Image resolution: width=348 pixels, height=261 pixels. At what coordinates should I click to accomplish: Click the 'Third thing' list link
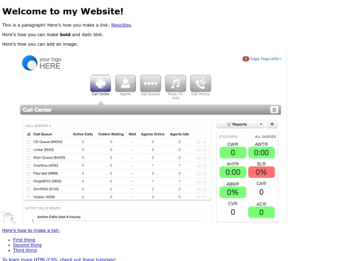click(25, 250)
